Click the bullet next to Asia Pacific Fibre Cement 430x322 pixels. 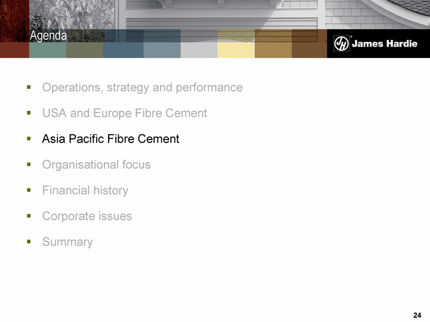pyautogui.click(x=29, y=139)
